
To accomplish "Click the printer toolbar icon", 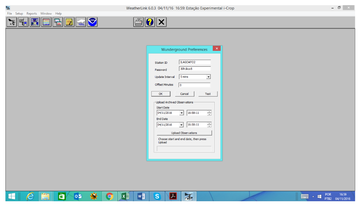I will click(x=138, y=22).
